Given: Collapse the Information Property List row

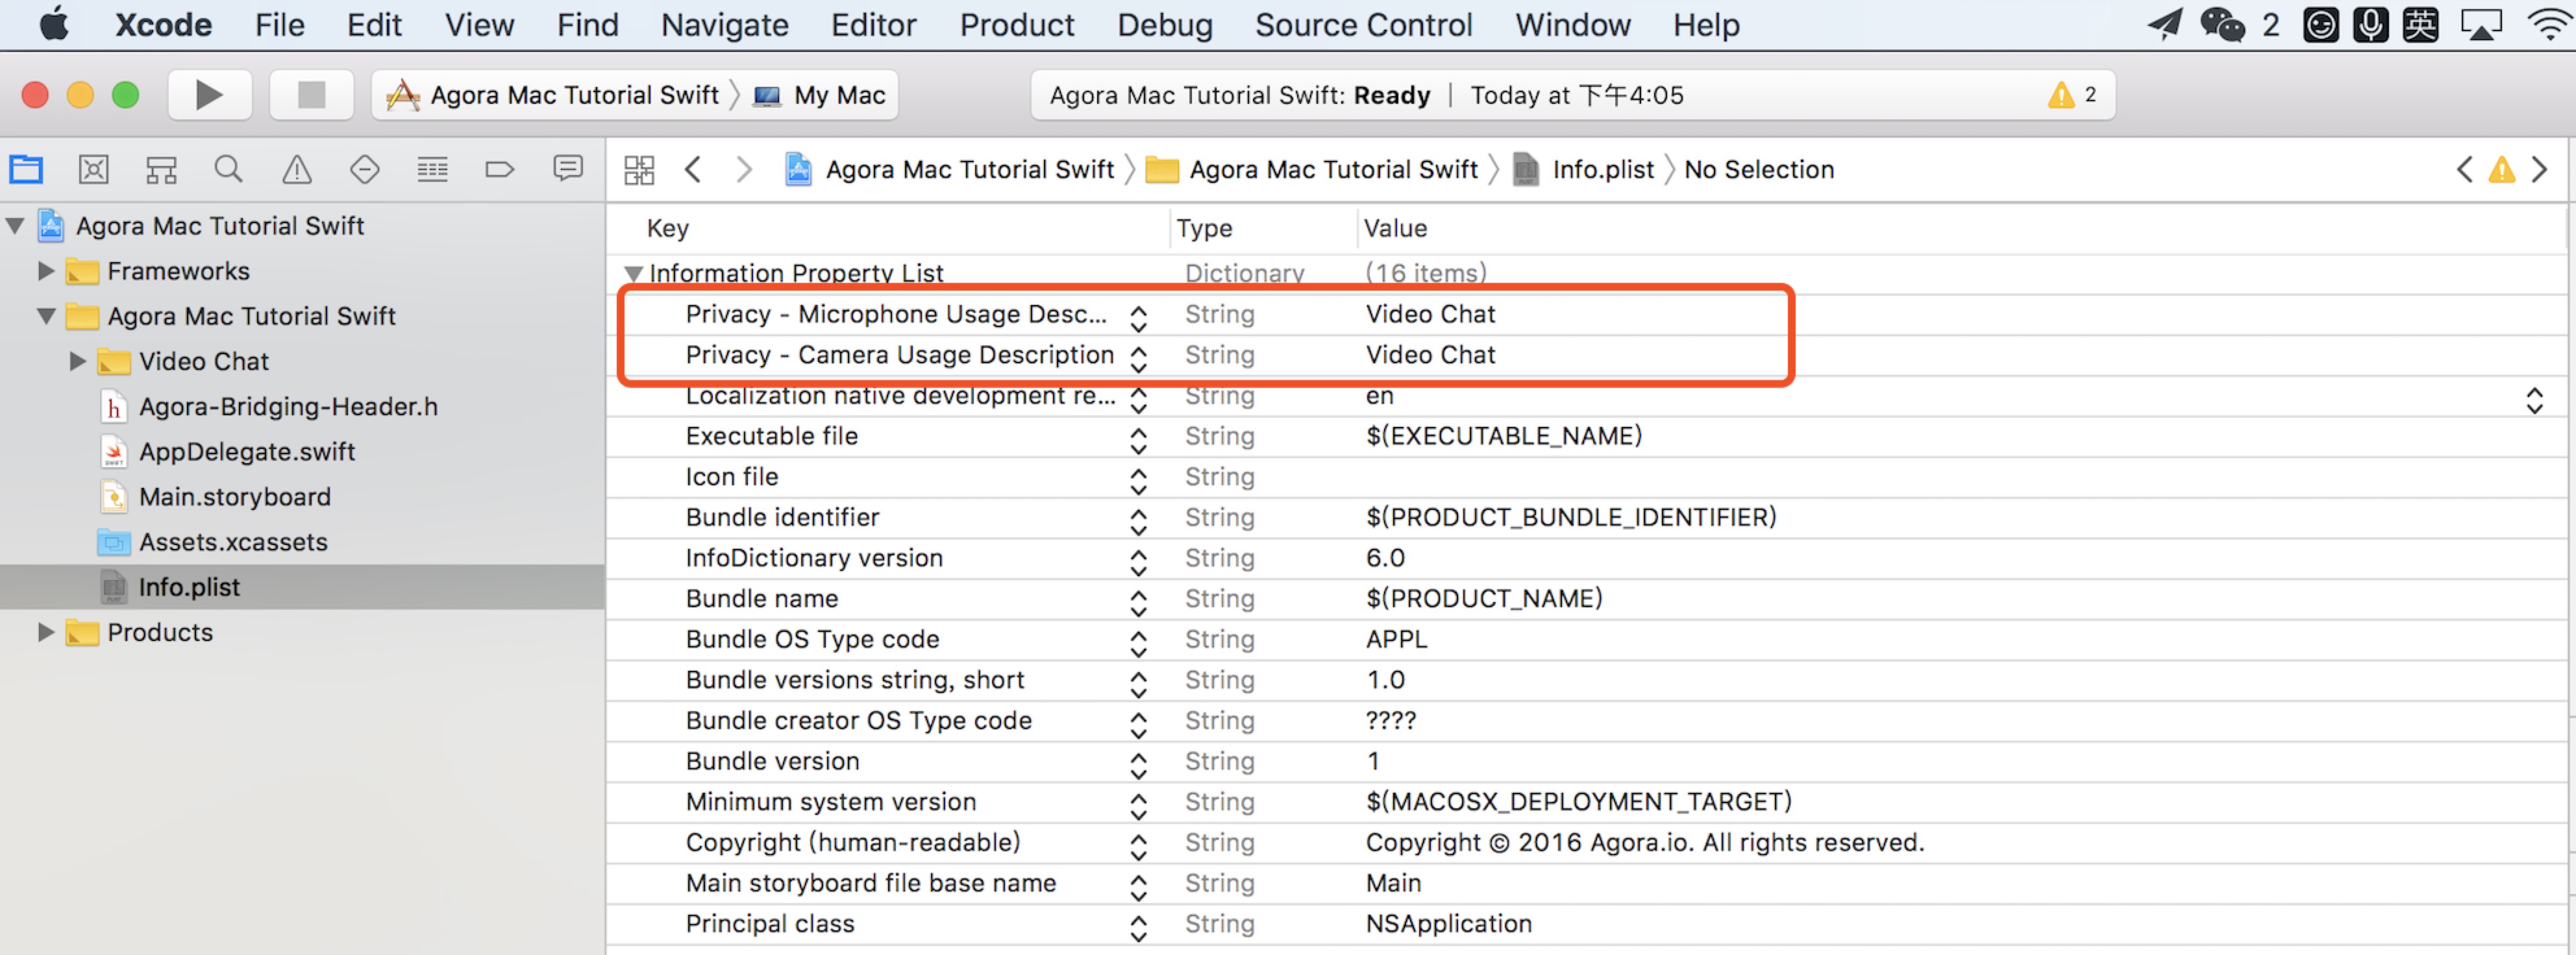Looking at the screenshot, I should point(632,272).
